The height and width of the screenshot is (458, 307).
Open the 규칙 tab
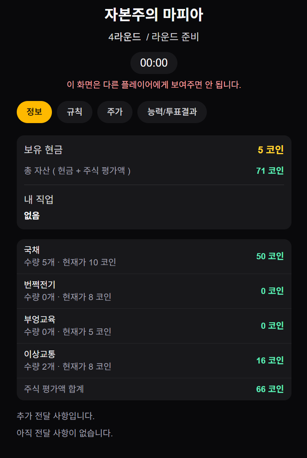pos(74,112)
